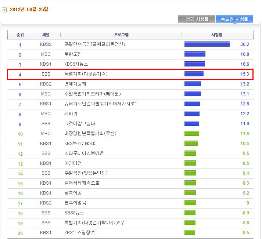Click 특별기획(다섯손가락) at rank 4
This screenshot has height=239, width=262.
click(86, 74)
